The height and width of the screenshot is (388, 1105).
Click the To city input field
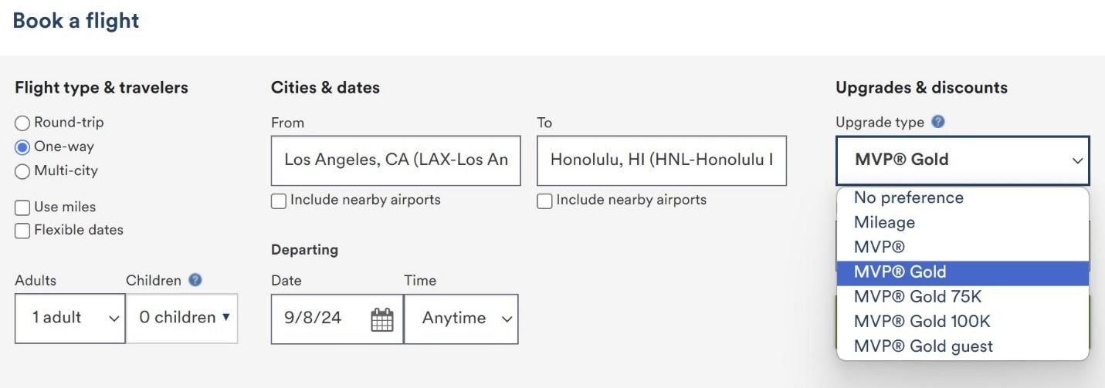[661, 160]
